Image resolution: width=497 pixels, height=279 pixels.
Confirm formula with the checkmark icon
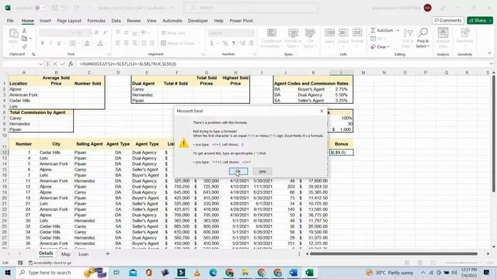click(63, 64)
